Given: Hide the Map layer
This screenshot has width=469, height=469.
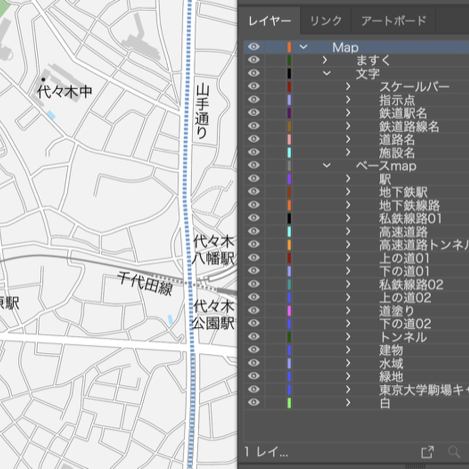Looking at the screenshot, I should (x=254, y=47).
